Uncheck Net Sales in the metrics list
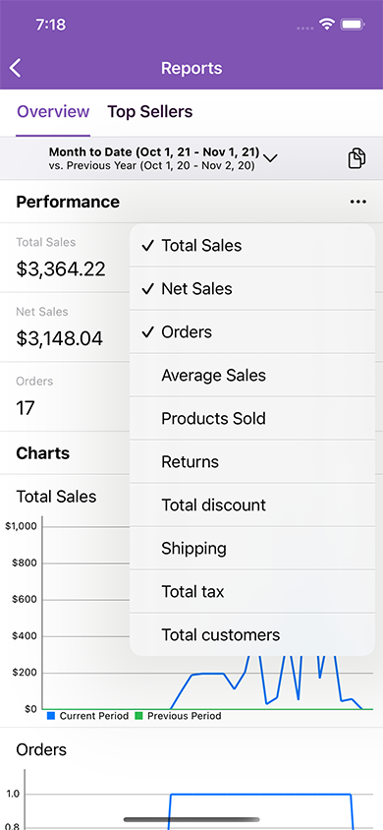This screenshot has width=383, height=830. (252, 288)
